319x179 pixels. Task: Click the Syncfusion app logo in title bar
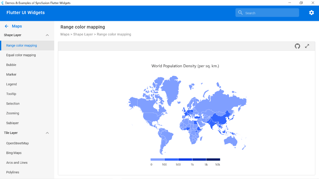coord(2,3)
